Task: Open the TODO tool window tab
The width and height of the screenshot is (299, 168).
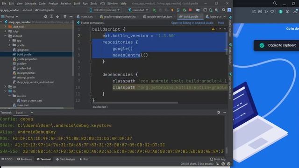Action: point(7,159)
